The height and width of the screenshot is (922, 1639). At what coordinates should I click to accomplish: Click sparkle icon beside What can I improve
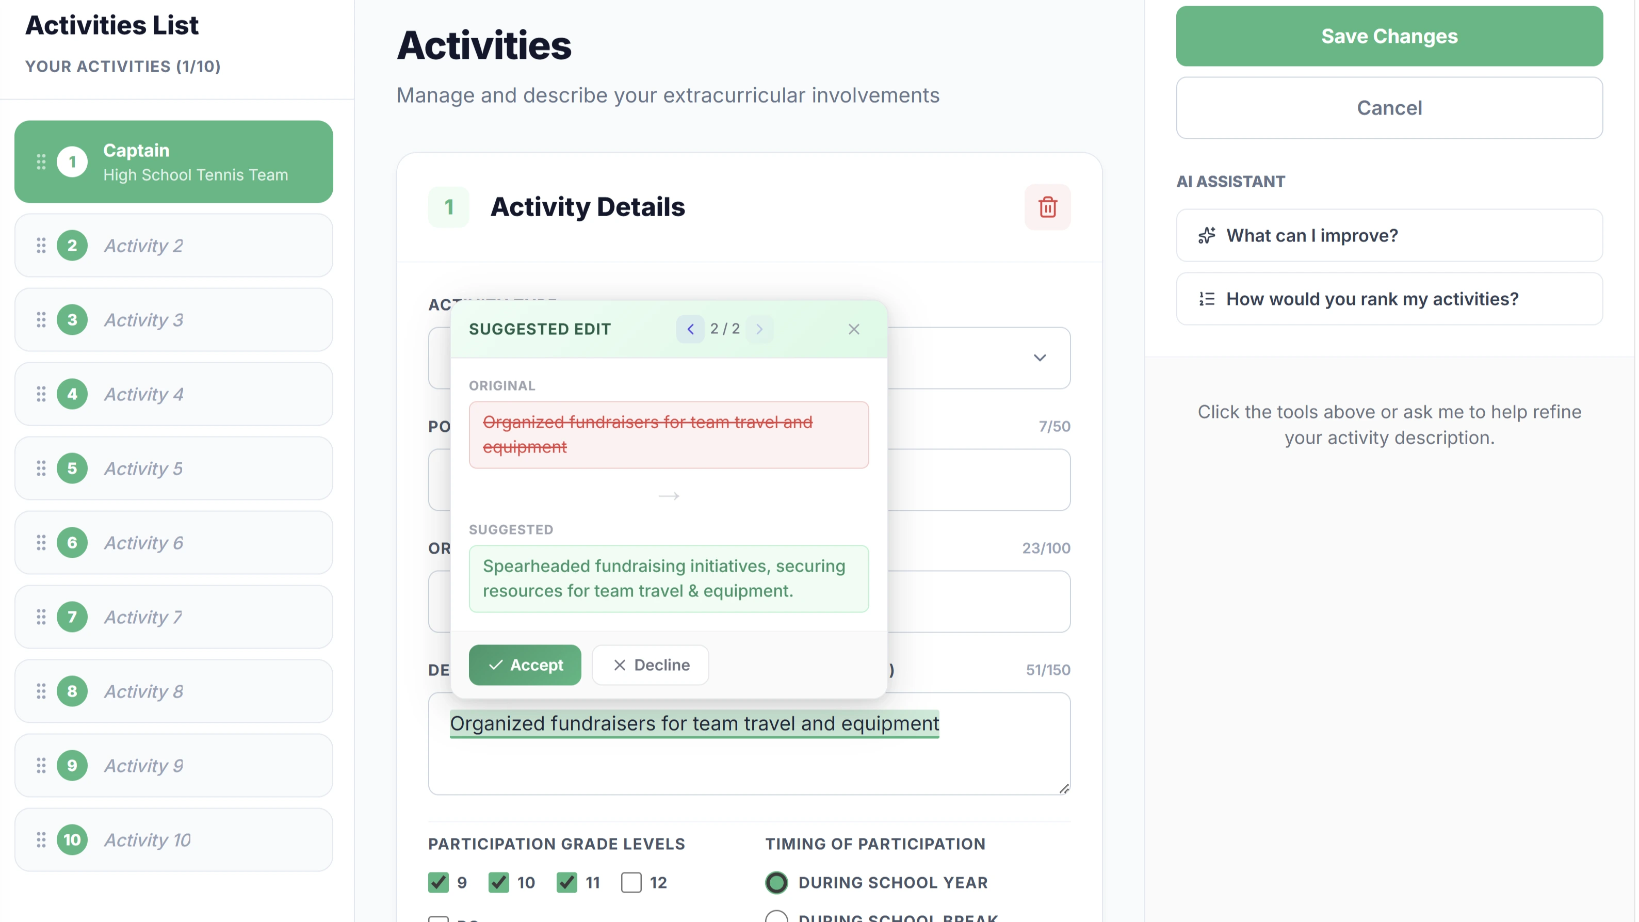[x=1207, y=235]
